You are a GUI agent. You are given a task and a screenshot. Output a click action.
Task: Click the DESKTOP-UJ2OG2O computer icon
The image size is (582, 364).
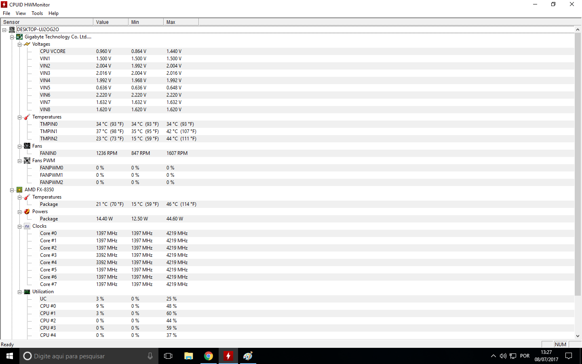point(12,30)
